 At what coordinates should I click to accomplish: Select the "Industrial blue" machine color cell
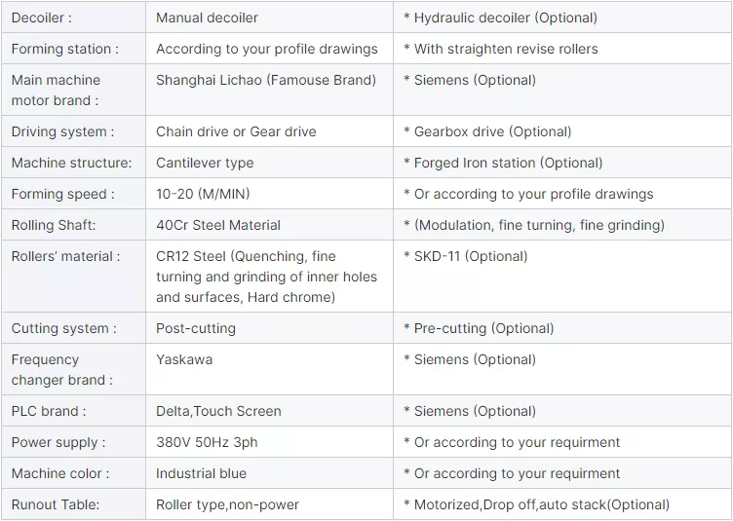click(x=201, y=473)
